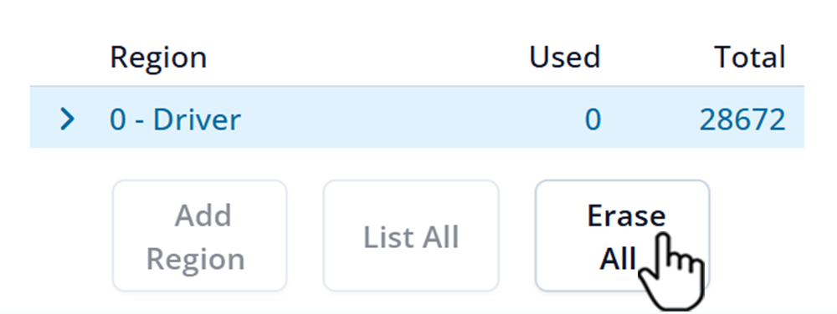The image size is (837, 314).
Task: Select the Used value 0 in Driver row
Action: click(593, 120)
